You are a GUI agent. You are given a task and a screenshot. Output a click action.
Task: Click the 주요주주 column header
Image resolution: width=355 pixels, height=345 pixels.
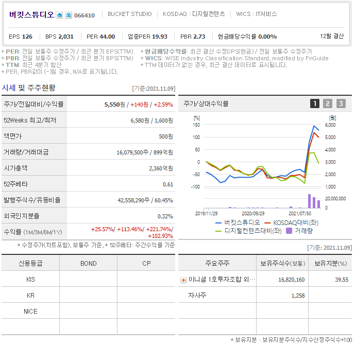(x=217, y=263)
